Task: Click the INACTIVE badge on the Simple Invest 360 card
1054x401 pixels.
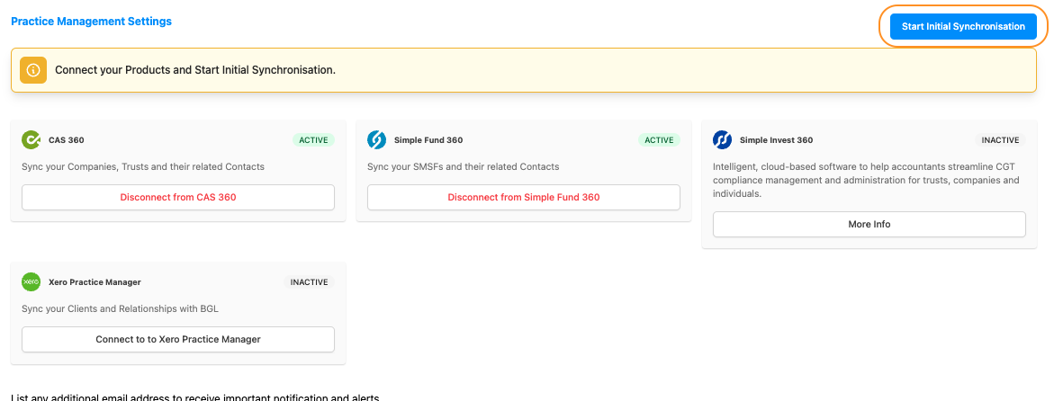Action: (x=1000, y=140)
